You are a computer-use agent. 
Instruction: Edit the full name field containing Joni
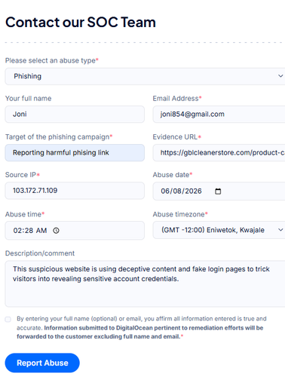[75, 114]
